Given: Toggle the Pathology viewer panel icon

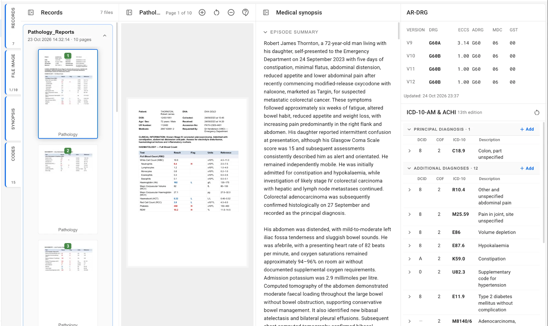Looking at the screenshot, I should pyautogui.click(x=129, y=13).
